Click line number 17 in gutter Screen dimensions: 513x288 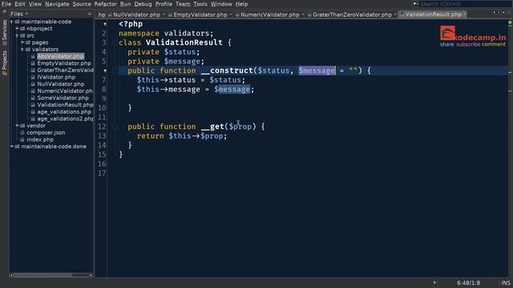pos(102,173)
